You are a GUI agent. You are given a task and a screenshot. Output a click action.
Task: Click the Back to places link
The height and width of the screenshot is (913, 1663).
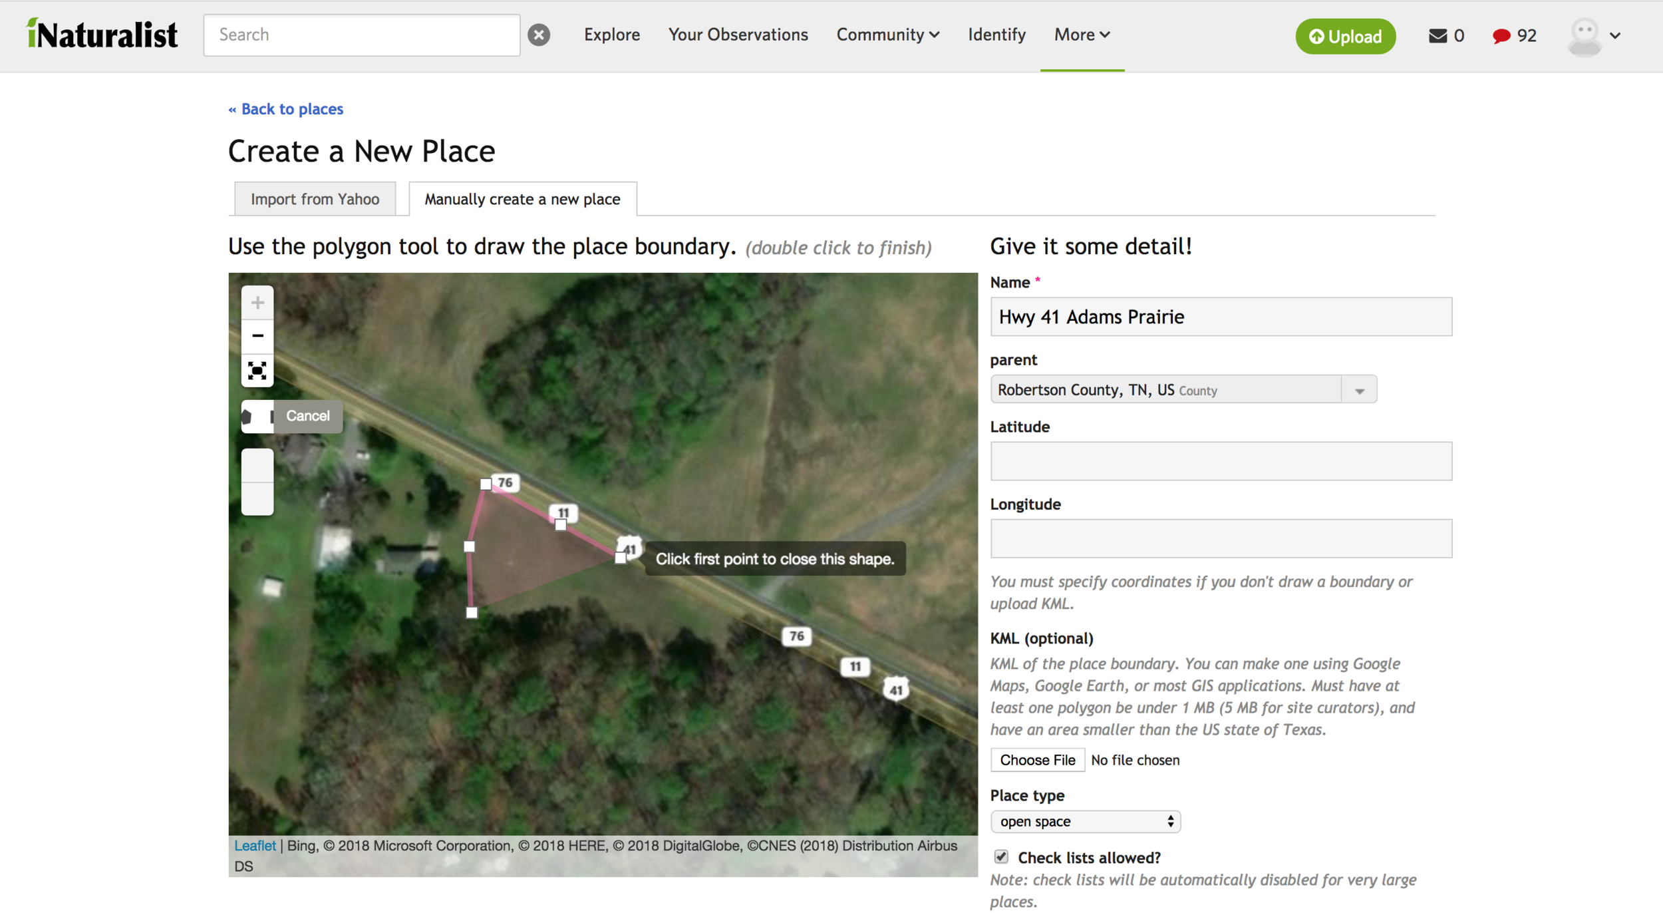click(284, 109)
